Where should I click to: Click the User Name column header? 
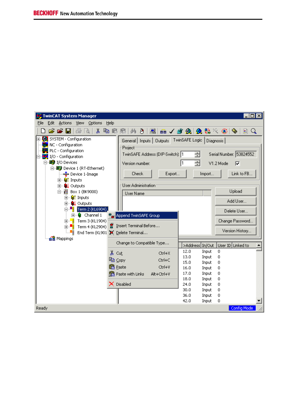pyautogui.click(x=163, y=193)
